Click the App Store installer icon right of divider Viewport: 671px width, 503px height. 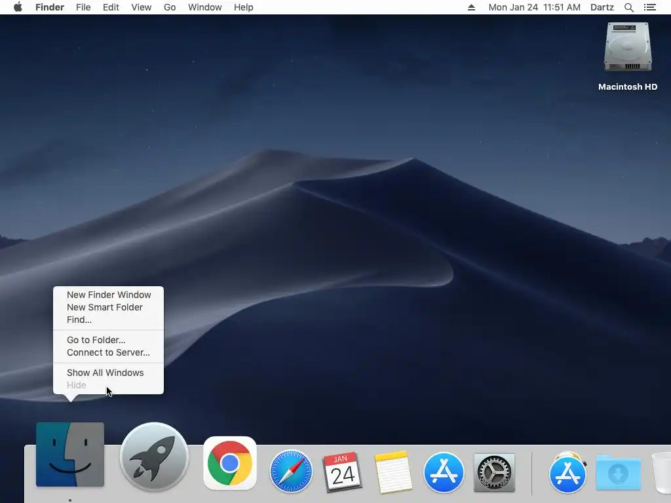pos(567,472)
